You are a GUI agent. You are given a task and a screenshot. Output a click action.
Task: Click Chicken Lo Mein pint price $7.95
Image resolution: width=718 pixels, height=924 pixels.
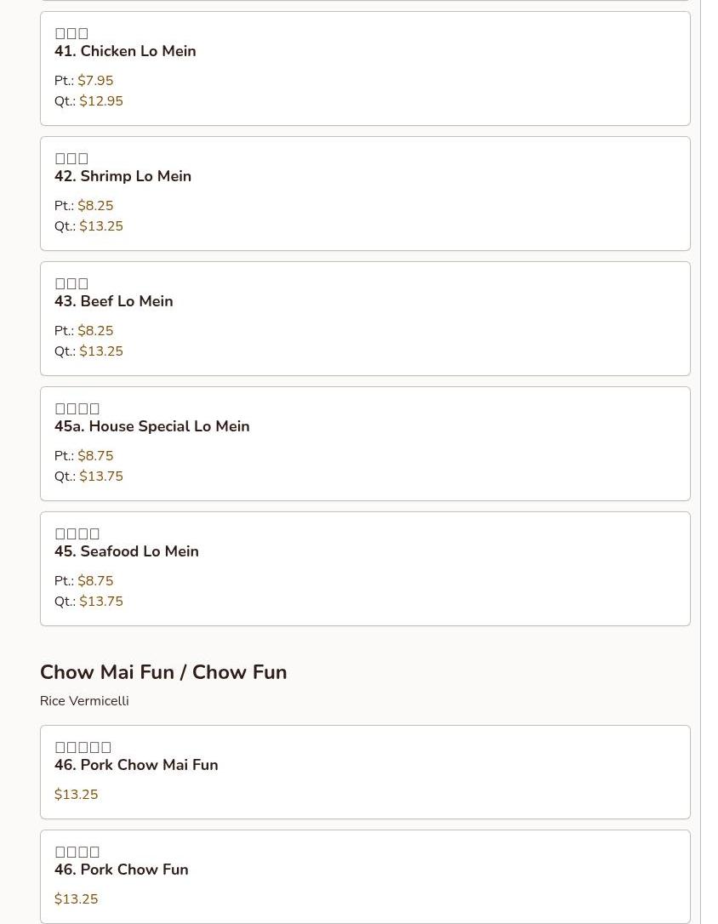[95, 81]
